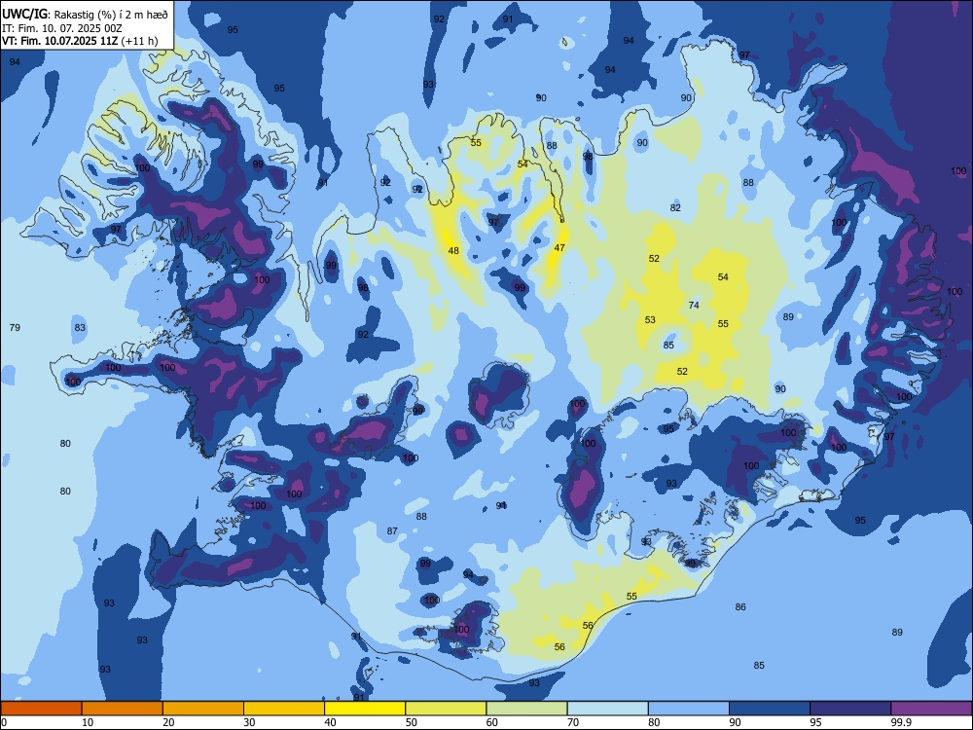Select the dark blue 90–95 legend swatch
Viewport: 973px width, 730px height.
click(770, 709)
